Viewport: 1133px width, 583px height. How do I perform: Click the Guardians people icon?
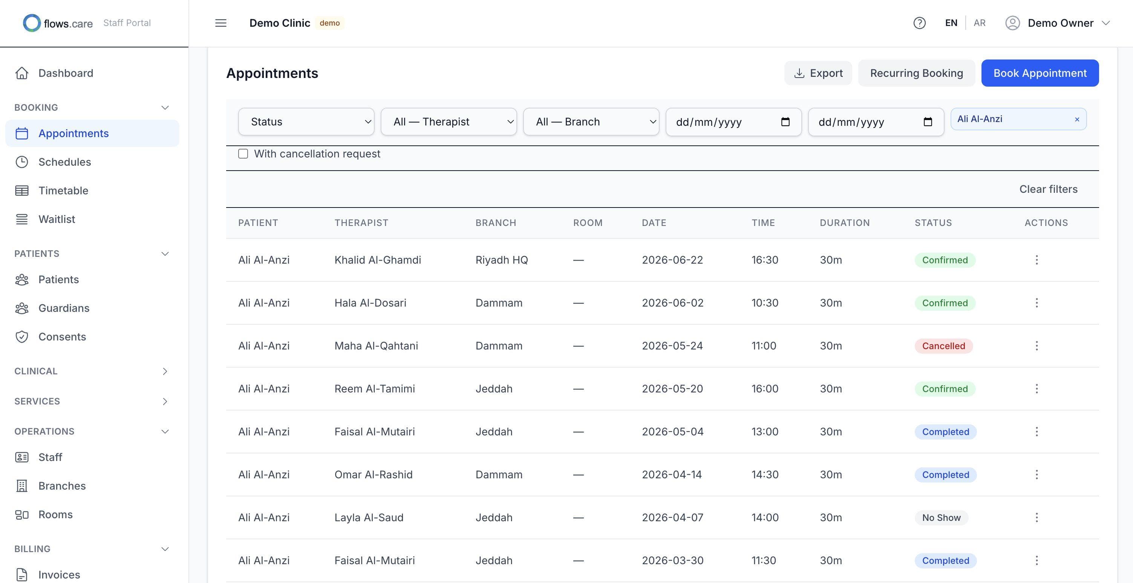tap(22, 308)
